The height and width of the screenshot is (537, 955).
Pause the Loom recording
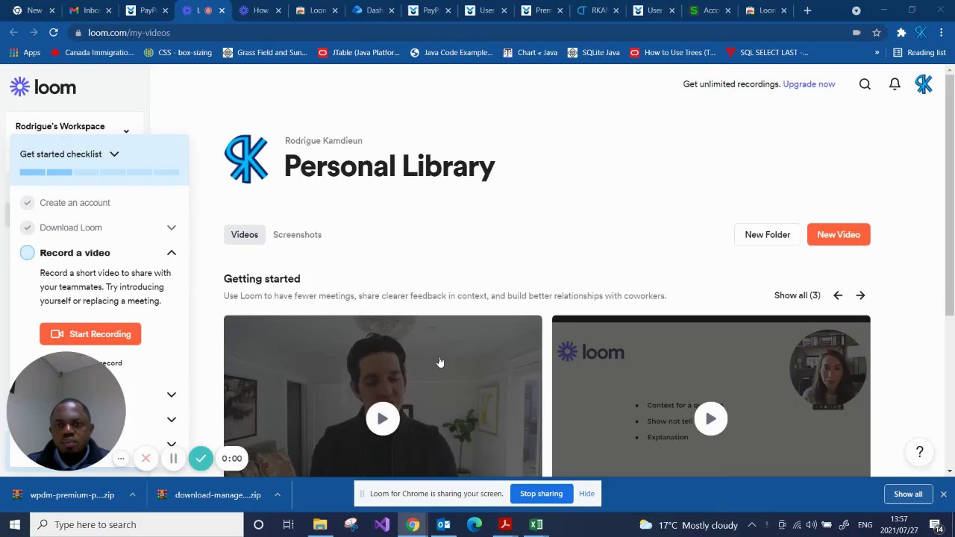(x=173, y=459)
